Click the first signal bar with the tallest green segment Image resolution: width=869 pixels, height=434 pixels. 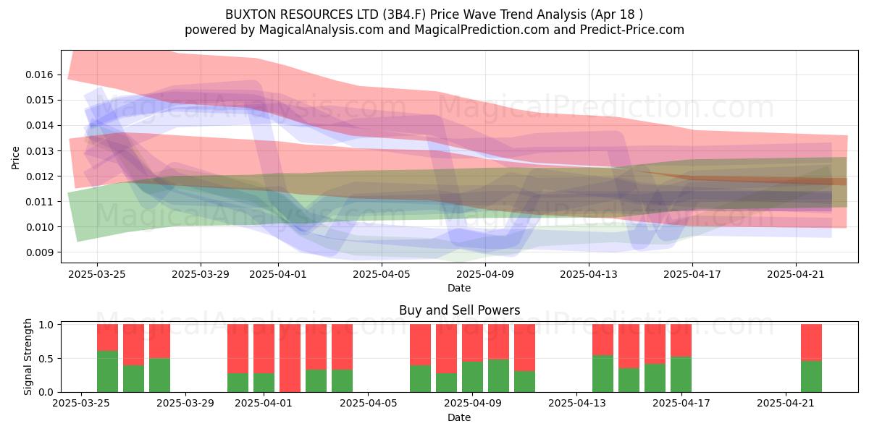click(x=108, y=358)
